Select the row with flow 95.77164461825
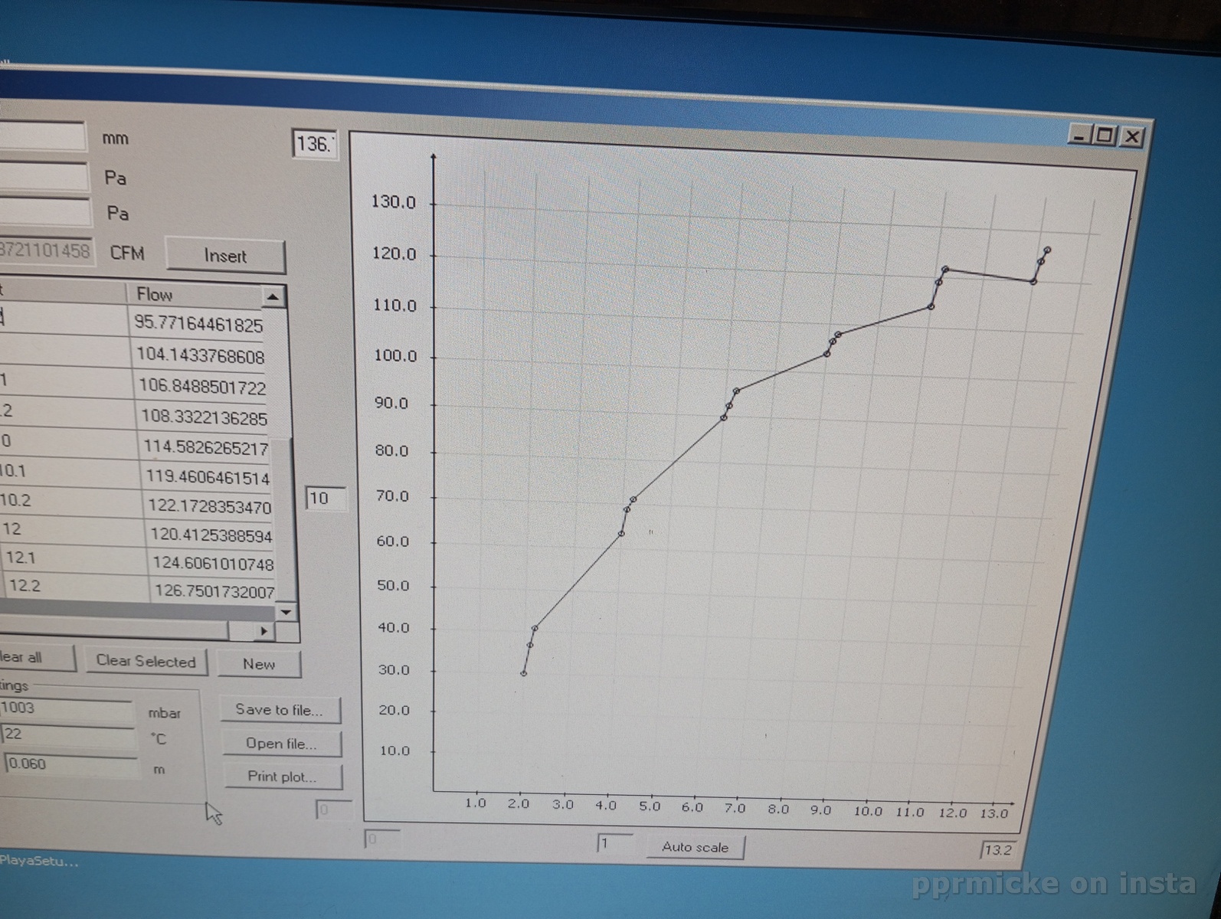 point(198,324)
